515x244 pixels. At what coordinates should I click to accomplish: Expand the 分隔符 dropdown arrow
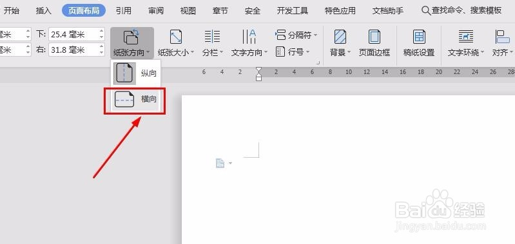click(x=315, y=35)
